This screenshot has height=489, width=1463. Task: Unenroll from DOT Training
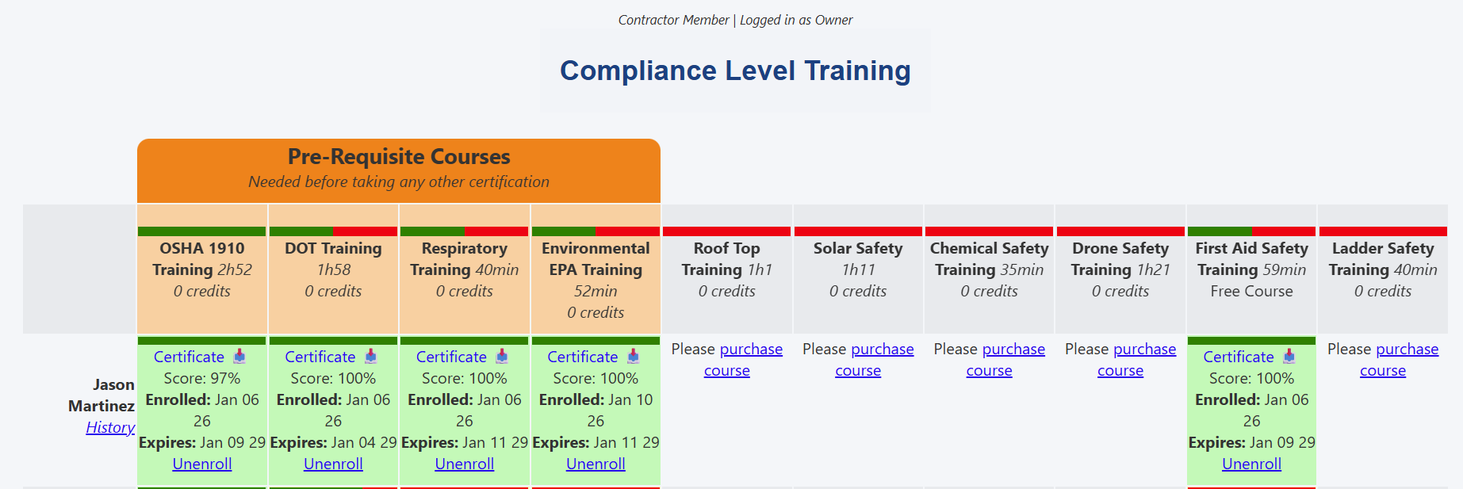(333, 464)
